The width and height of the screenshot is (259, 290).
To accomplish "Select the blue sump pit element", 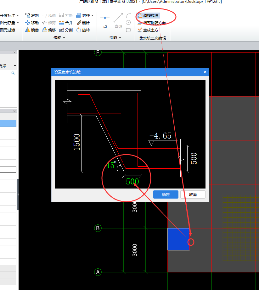I will (x=179, y=239).
